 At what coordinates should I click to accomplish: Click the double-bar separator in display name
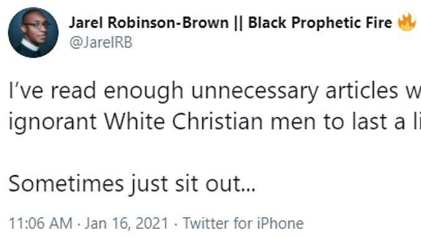coord(238,22)
